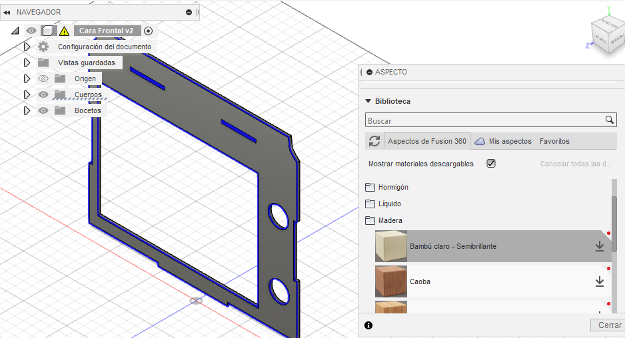
Task: Click the Líquido folder icon
Action: (x=370, y=204)
